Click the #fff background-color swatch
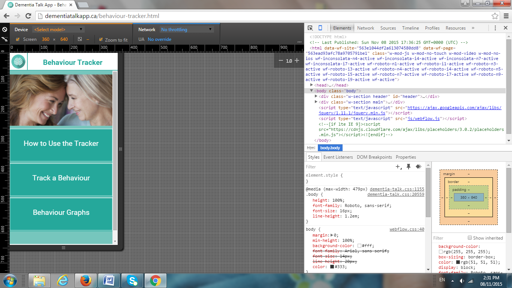512x288 pixels. click(359, 246)
